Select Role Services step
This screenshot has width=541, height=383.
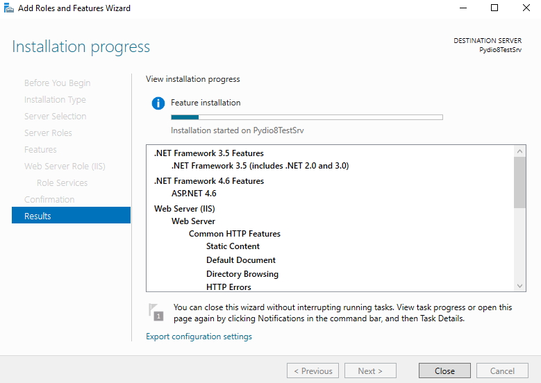tap(62, 182)
